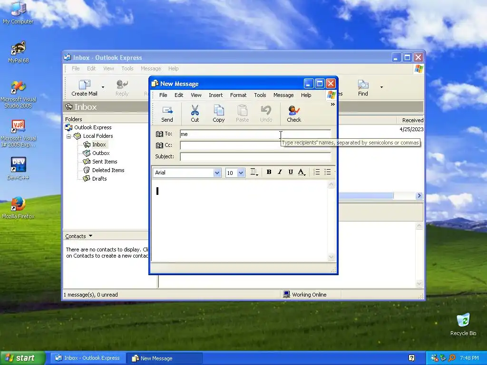Viewport: 487px width, 365px height.
Task: Click the tray magnifier icon
Action: pos(452,358)
